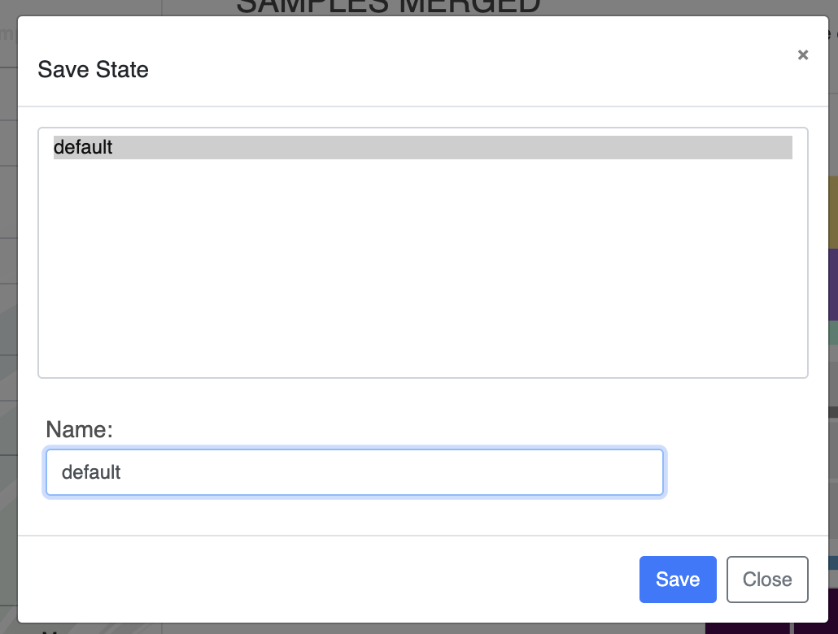The height and width of the screenshot is (634, 838).
Task: Click the teal bar at right edge
Action: click(833, 333)
